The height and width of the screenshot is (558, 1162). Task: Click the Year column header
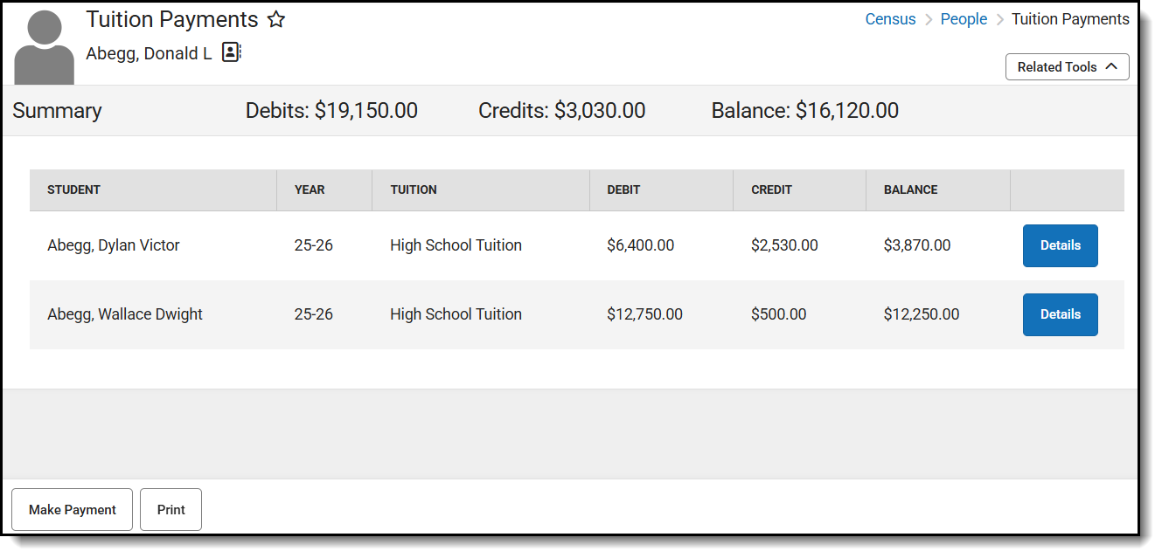310,189
